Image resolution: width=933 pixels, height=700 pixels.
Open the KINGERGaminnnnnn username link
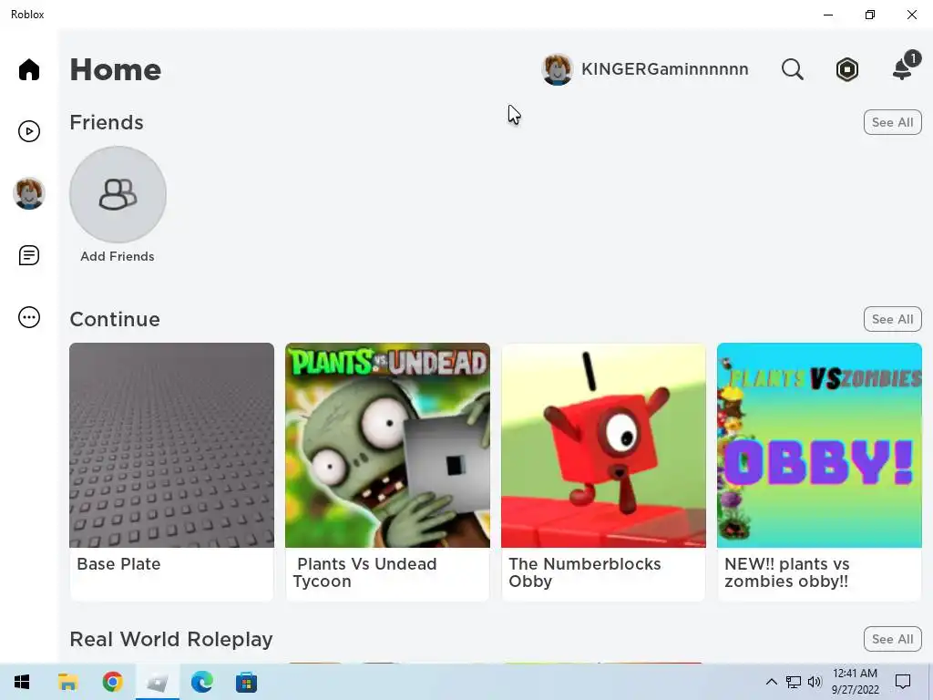(x=664, y=69)
